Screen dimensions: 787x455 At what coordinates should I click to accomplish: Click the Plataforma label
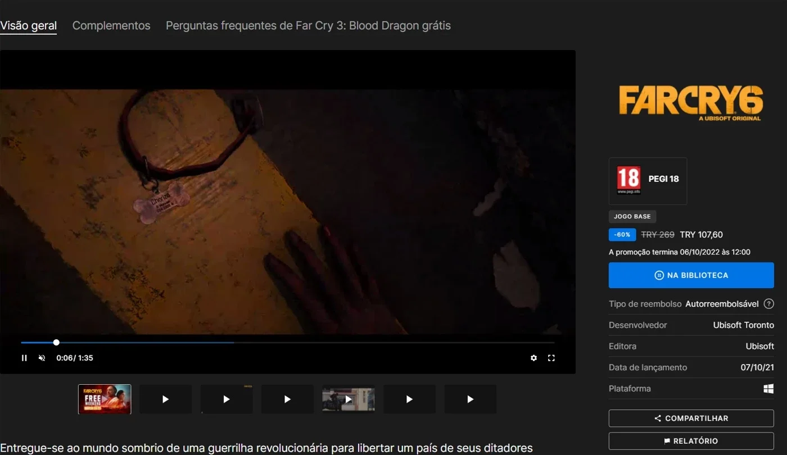(630, 389)
